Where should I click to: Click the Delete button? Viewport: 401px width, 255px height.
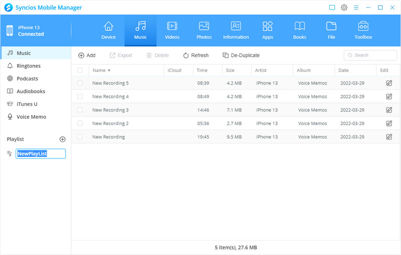(x=157, y=55)
